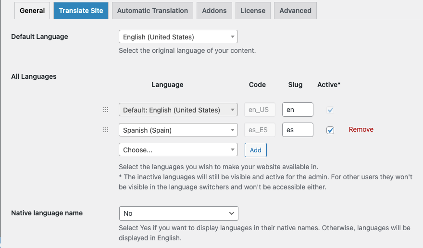Click the drag handle for English row
The width and height of the screenshot is (423, 248).
[x=106, y=110]
